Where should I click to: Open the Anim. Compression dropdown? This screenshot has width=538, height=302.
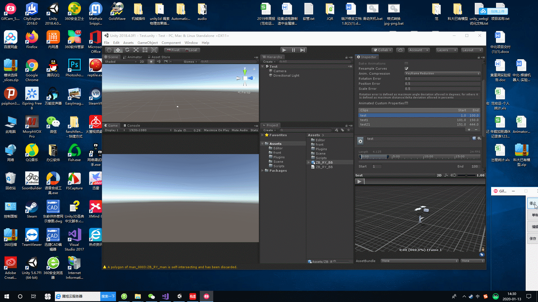[x=442, y=74]
